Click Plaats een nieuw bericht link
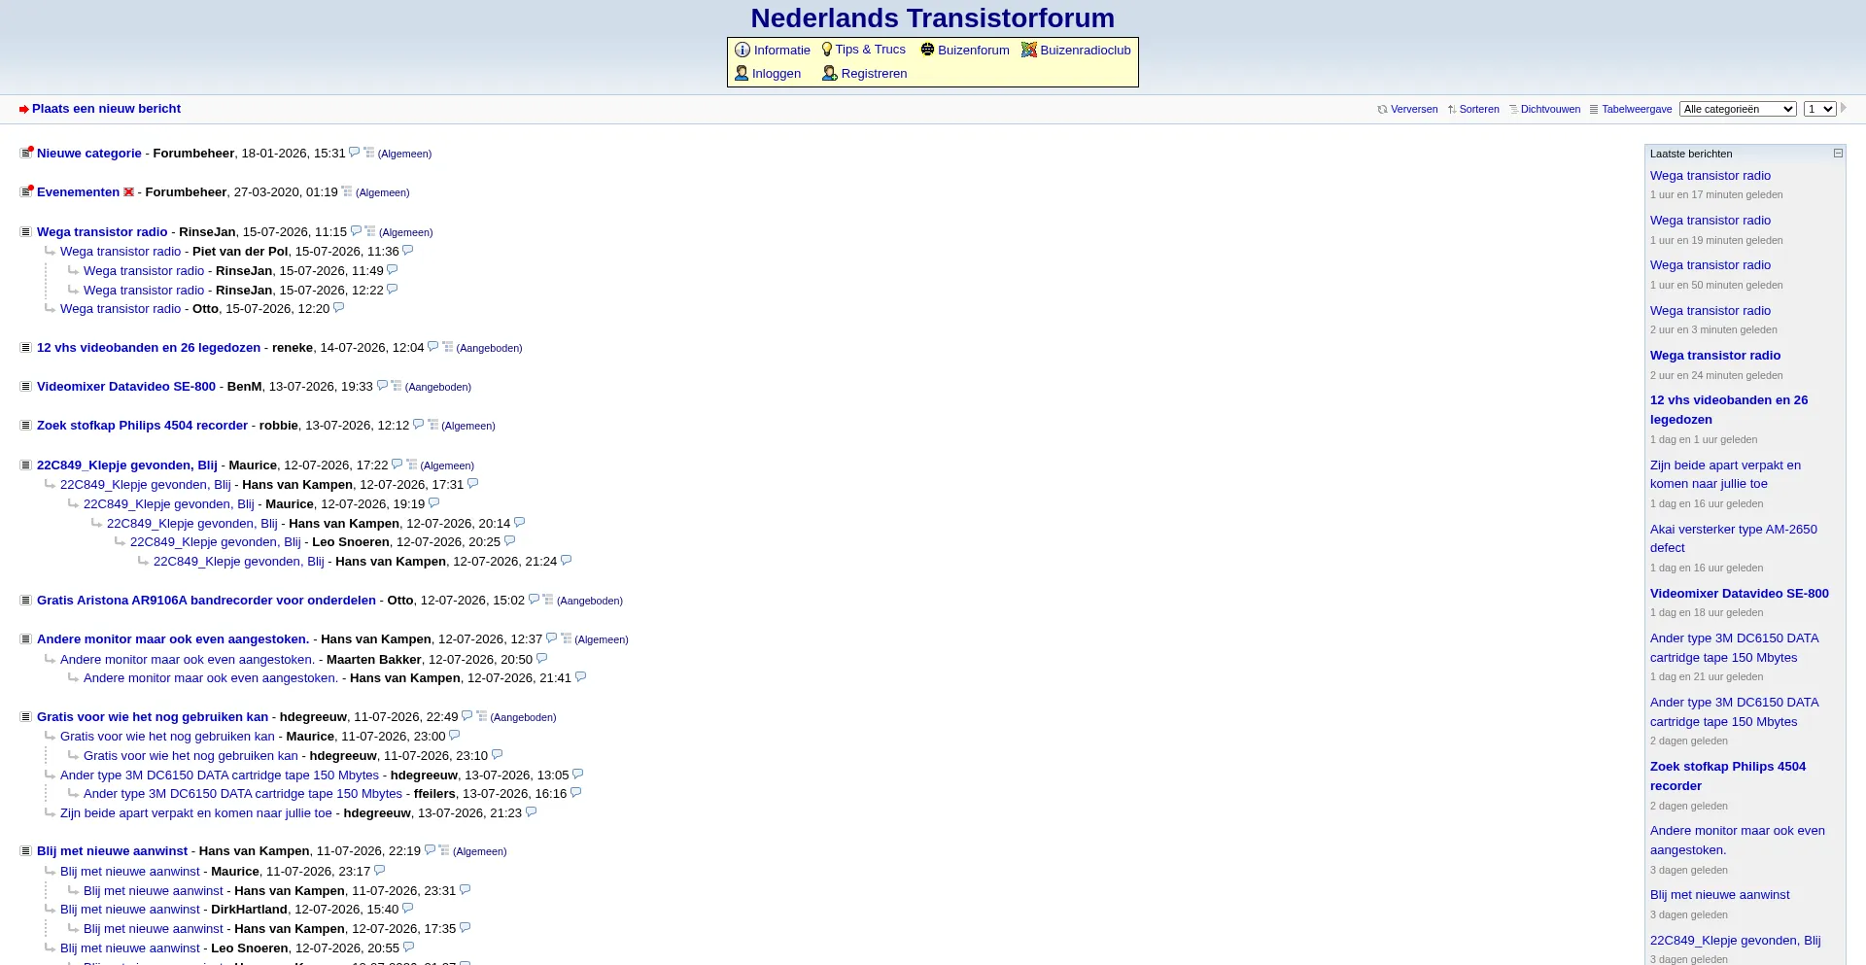 (106, 109)
